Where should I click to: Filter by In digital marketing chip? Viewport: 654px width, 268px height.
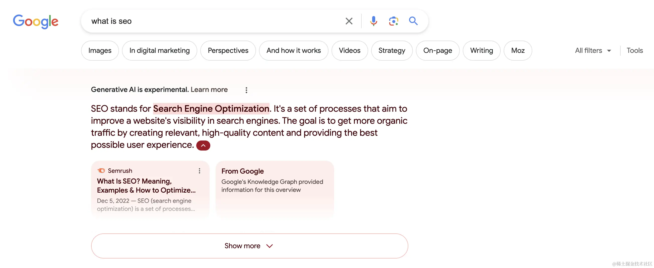coord(159,51)
